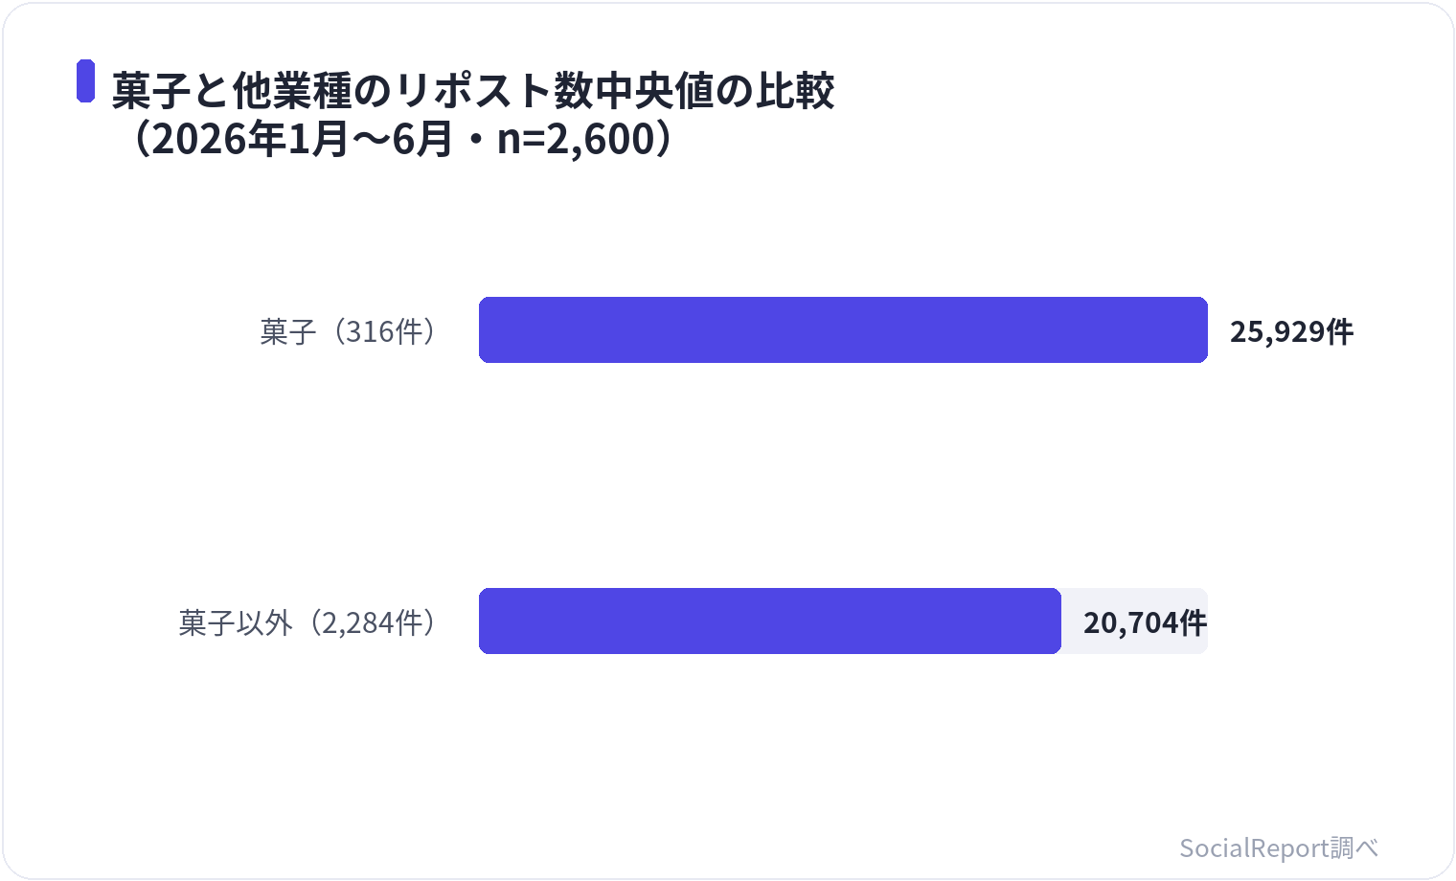Select the 25,929件 value label
The height and width of the screenshot is (881, 1456).
pos(1291,332)
